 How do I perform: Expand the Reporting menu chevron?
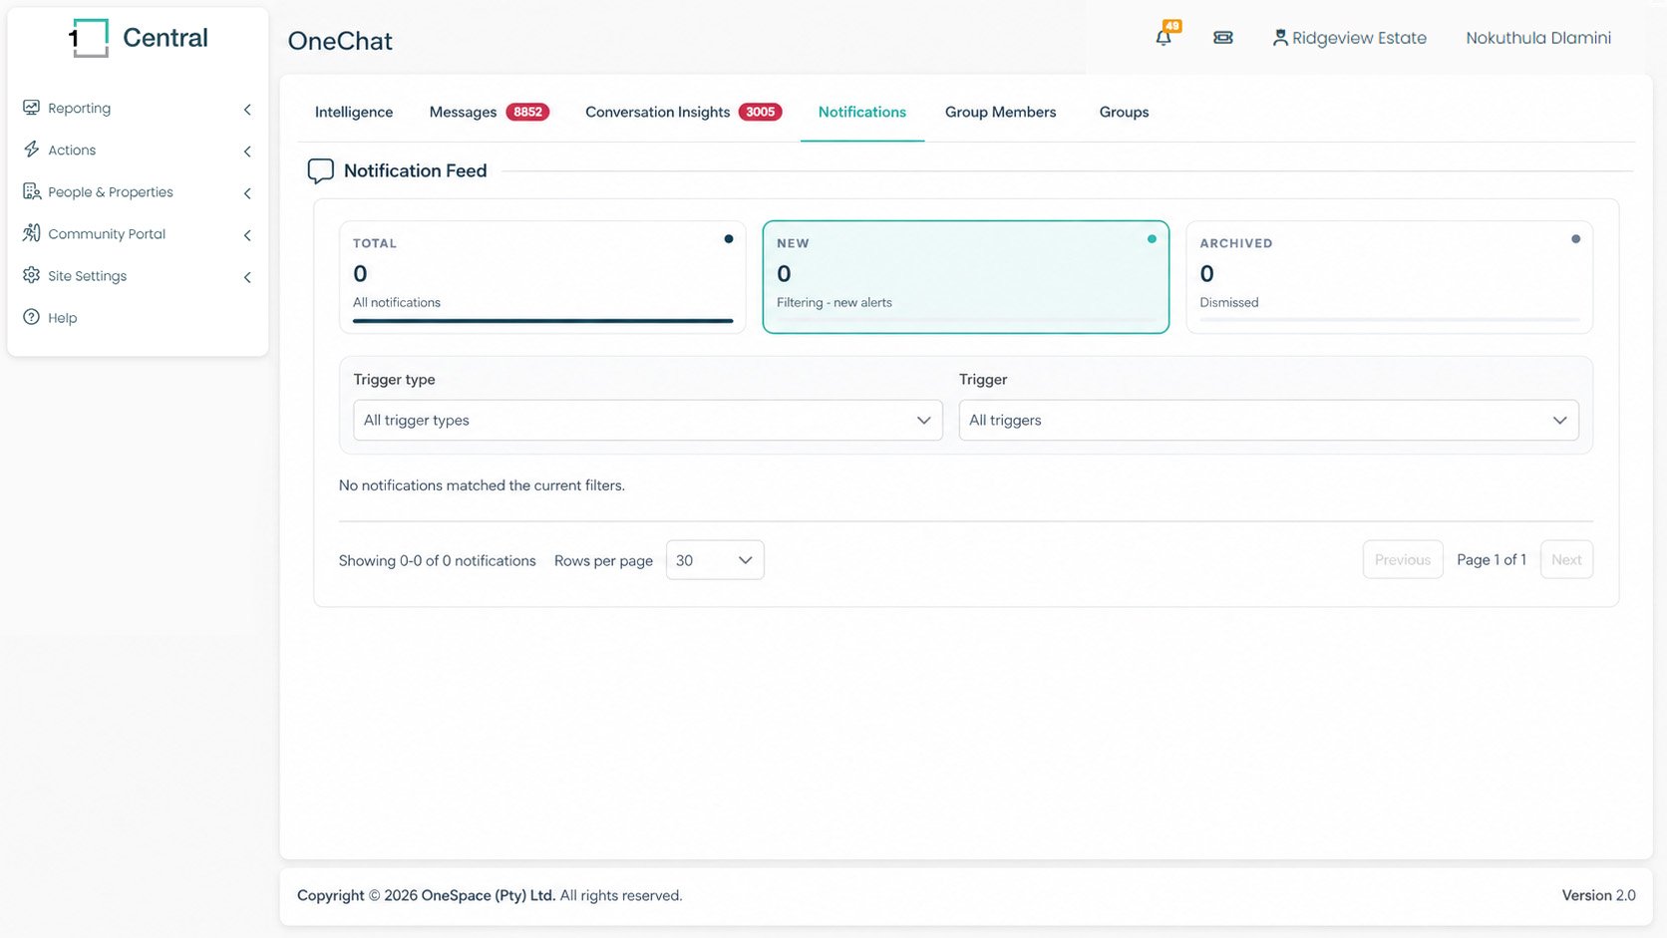[247, 109]
